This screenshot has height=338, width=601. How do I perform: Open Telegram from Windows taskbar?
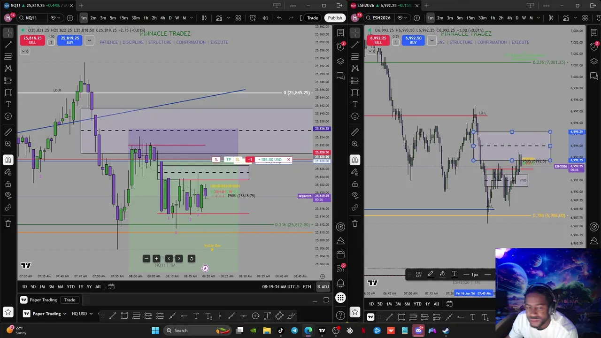point(294,330)
